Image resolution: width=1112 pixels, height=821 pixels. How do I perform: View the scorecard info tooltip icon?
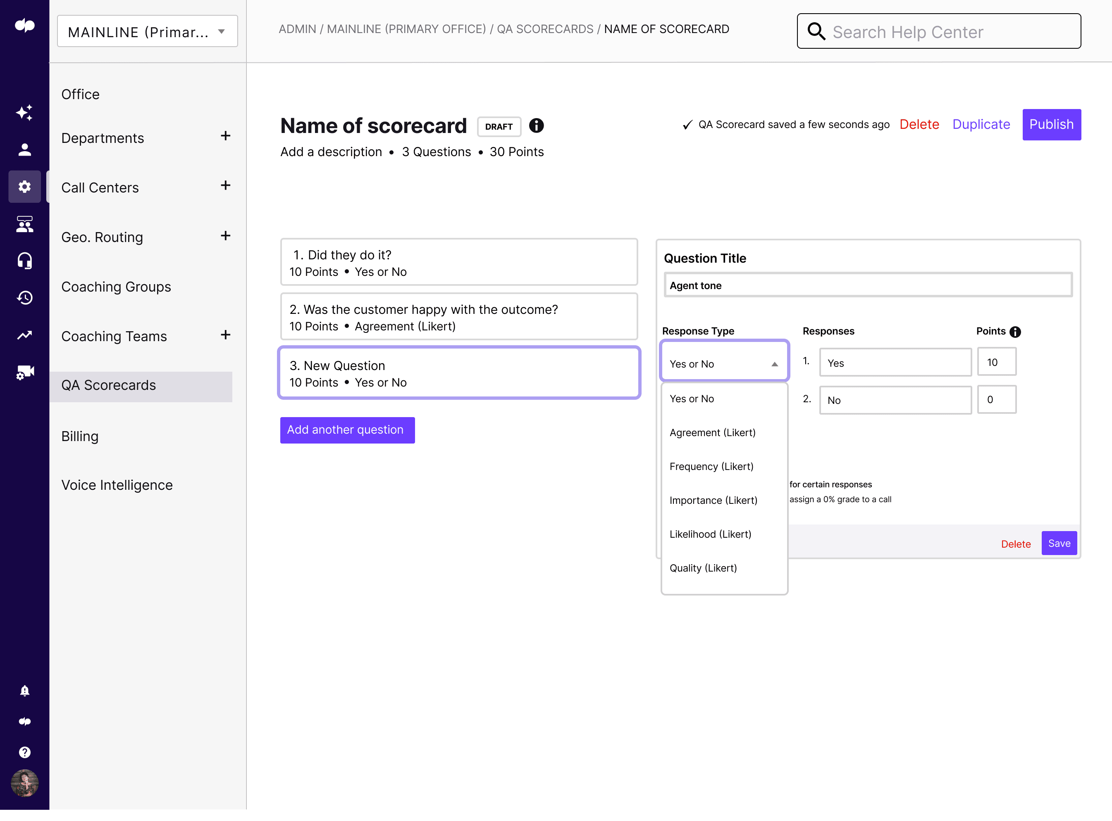(537, 126)
